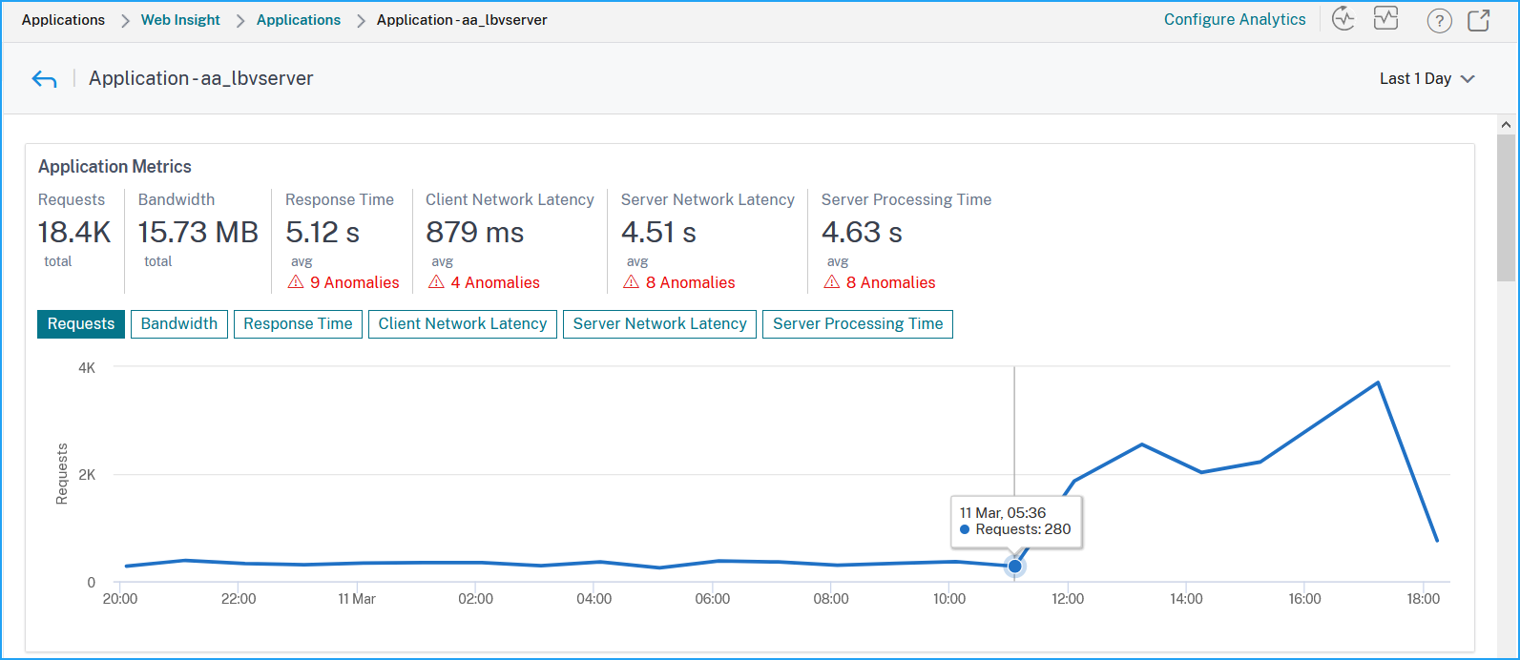Click the 'Application-aa_lbvserver' page title
The height and width of the screenshot is (660, 1520).
pos(201,78)
